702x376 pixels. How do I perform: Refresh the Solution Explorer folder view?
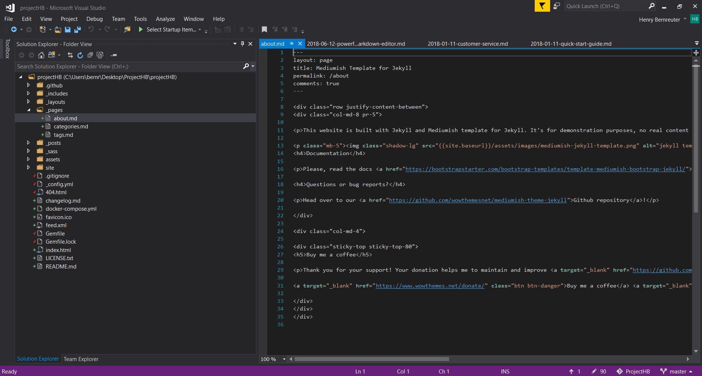click(80, 55)
